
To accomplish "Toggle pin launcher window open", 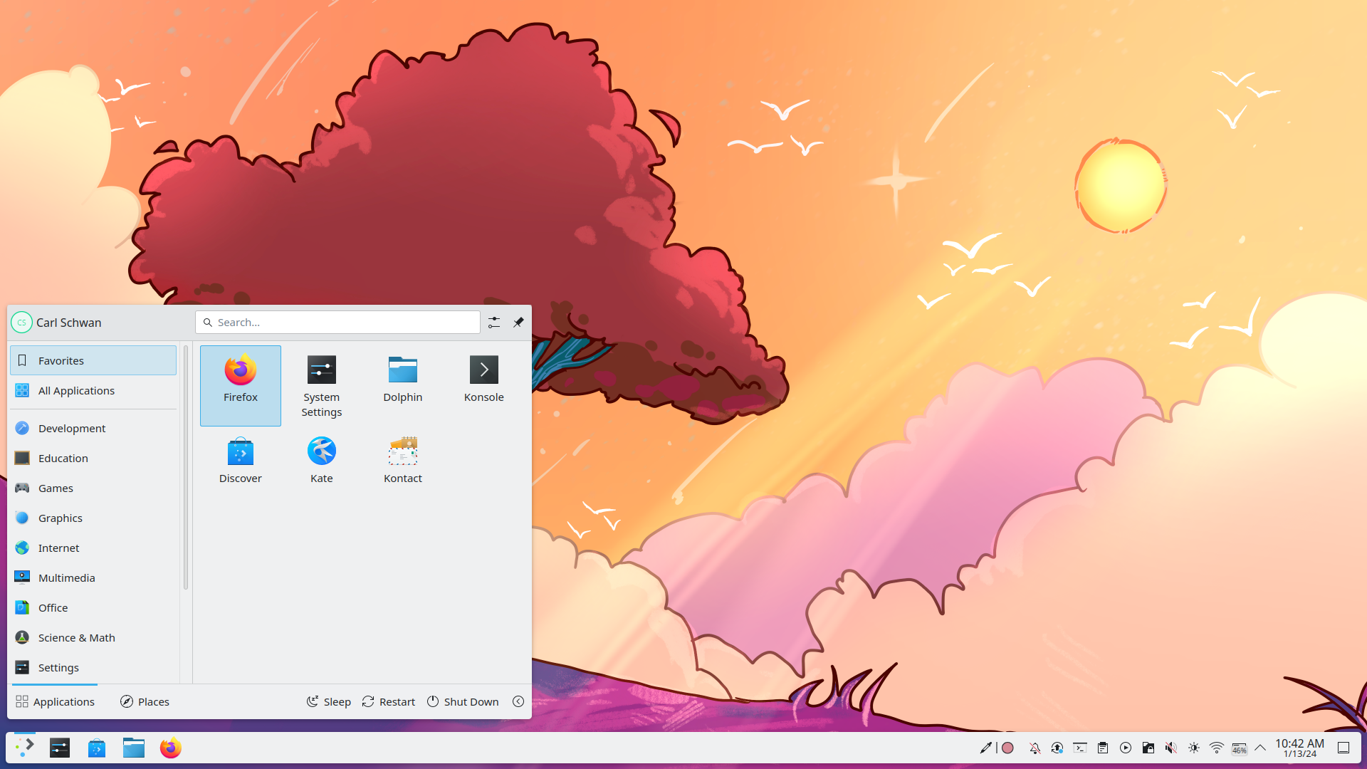I will [x=518, y=322].
